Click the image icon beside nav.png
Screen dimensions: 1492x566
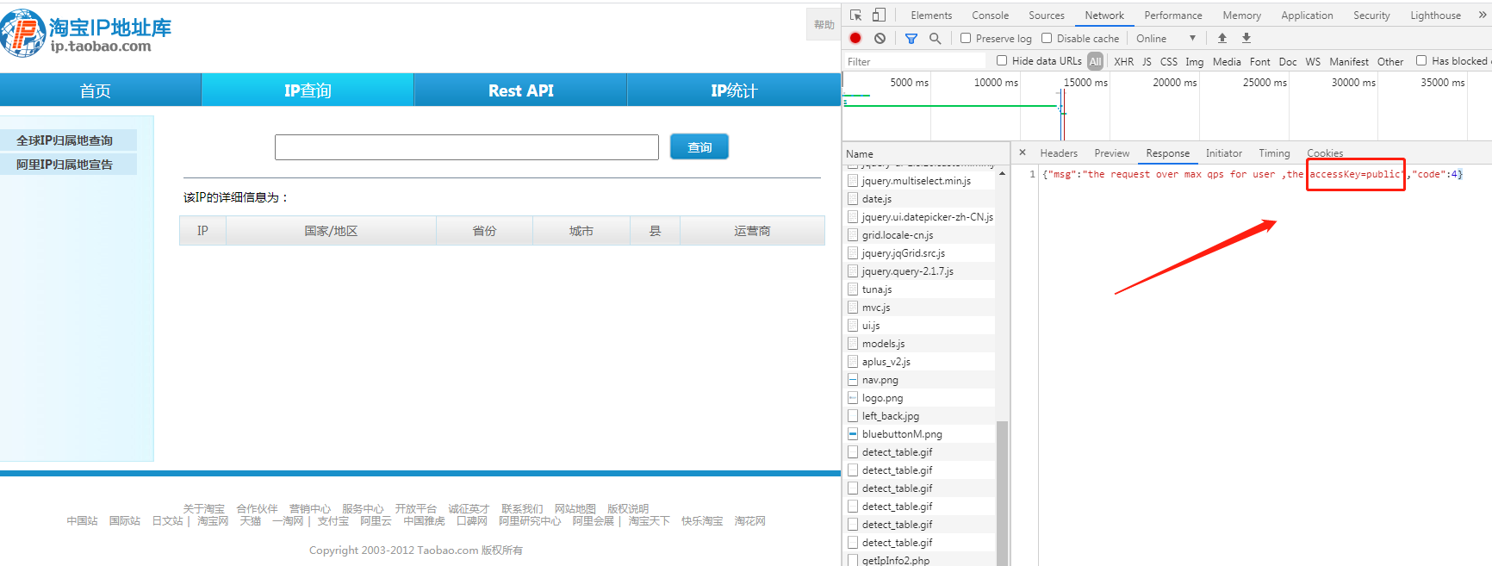(x=853, y=380)
